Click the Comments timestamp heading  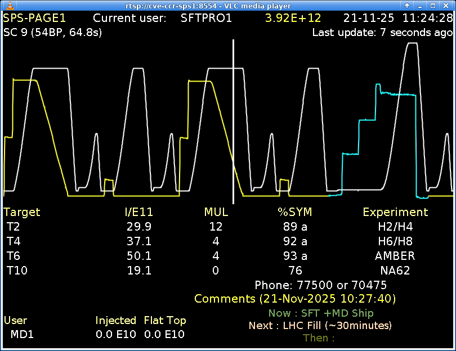295,299
